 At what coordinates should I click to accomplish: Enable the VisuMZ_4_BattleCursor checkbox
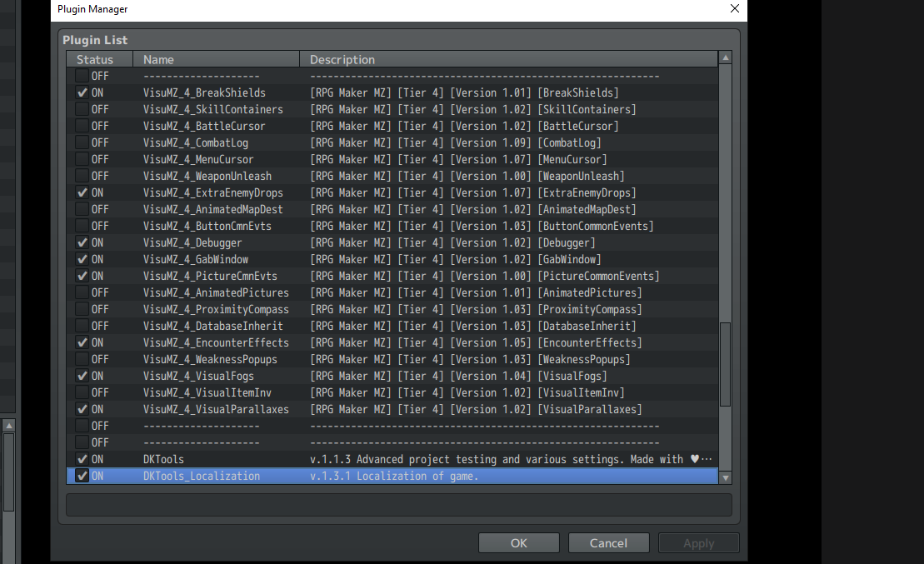82,126
